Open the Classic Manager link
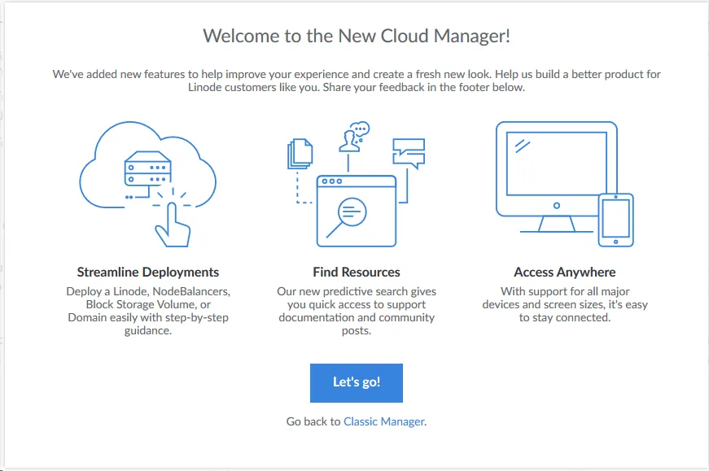Screen dimensions: 709x471 [384, 421]
